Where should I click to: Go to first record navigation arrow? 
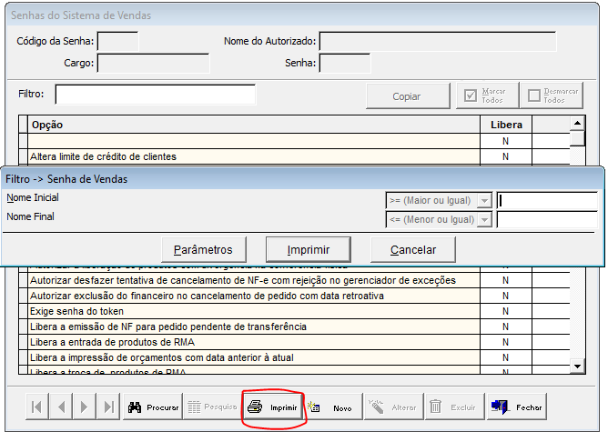(x=36, y=407)
